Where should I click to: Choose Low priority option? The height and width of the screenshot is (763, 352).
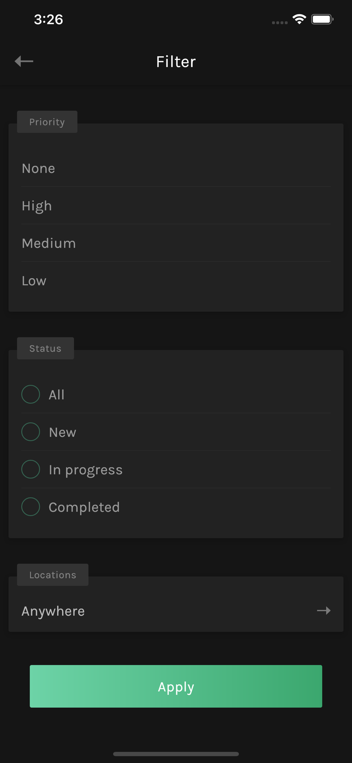(176, 280)
